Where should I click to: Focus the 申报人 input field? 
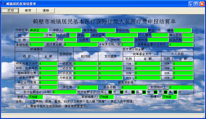(x=72, y=30)
